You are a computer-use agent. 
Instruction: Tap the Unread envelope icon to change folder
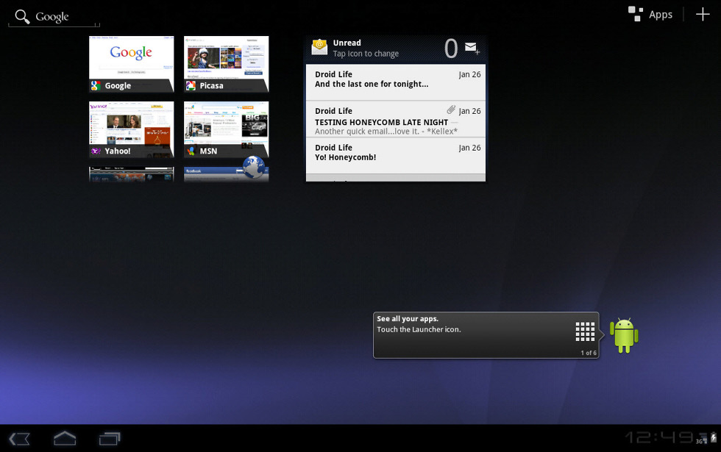click(319, 48)
